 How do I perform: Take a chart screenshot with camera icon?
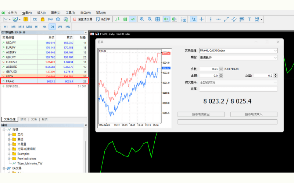[x=184, y=19]
